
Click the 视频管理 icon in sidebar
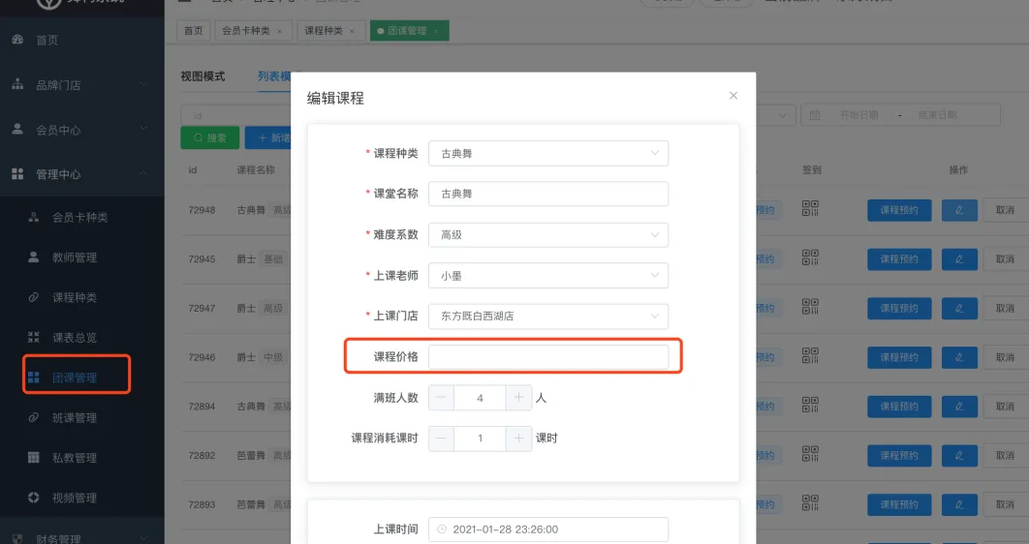(34, 498)
